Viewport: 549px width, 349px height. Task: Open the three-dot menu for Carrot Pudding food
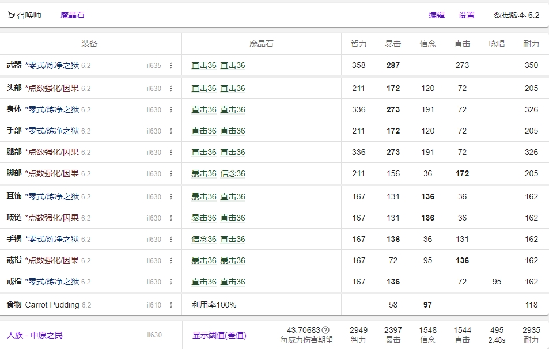coord(171,305)
